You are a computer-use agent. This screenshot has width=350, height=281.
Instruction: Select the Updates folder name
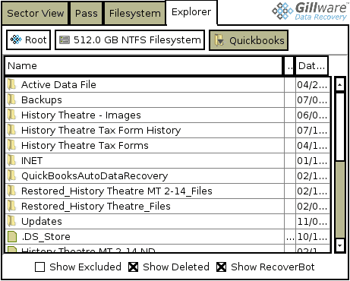[x=42, y=222]
